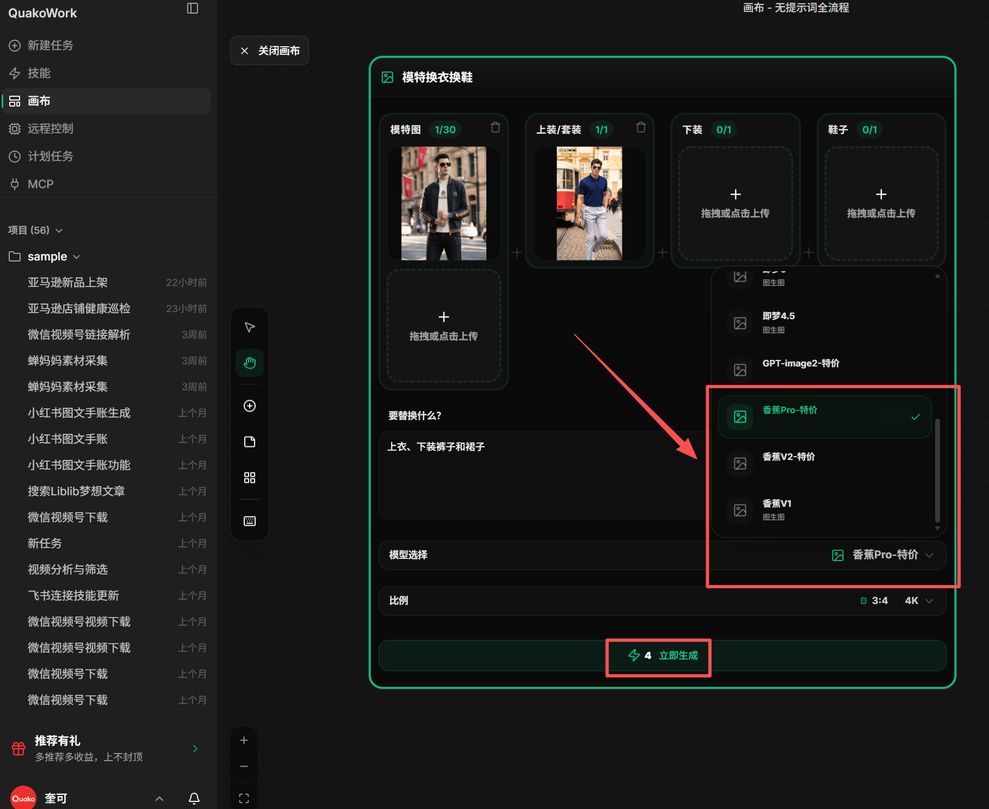Open the 推荐有礼 banner

tap(106, 748)
